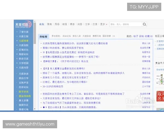Open the 聚焦 navigation tab
Screen dimensions: 164x131
coord(49,24)
